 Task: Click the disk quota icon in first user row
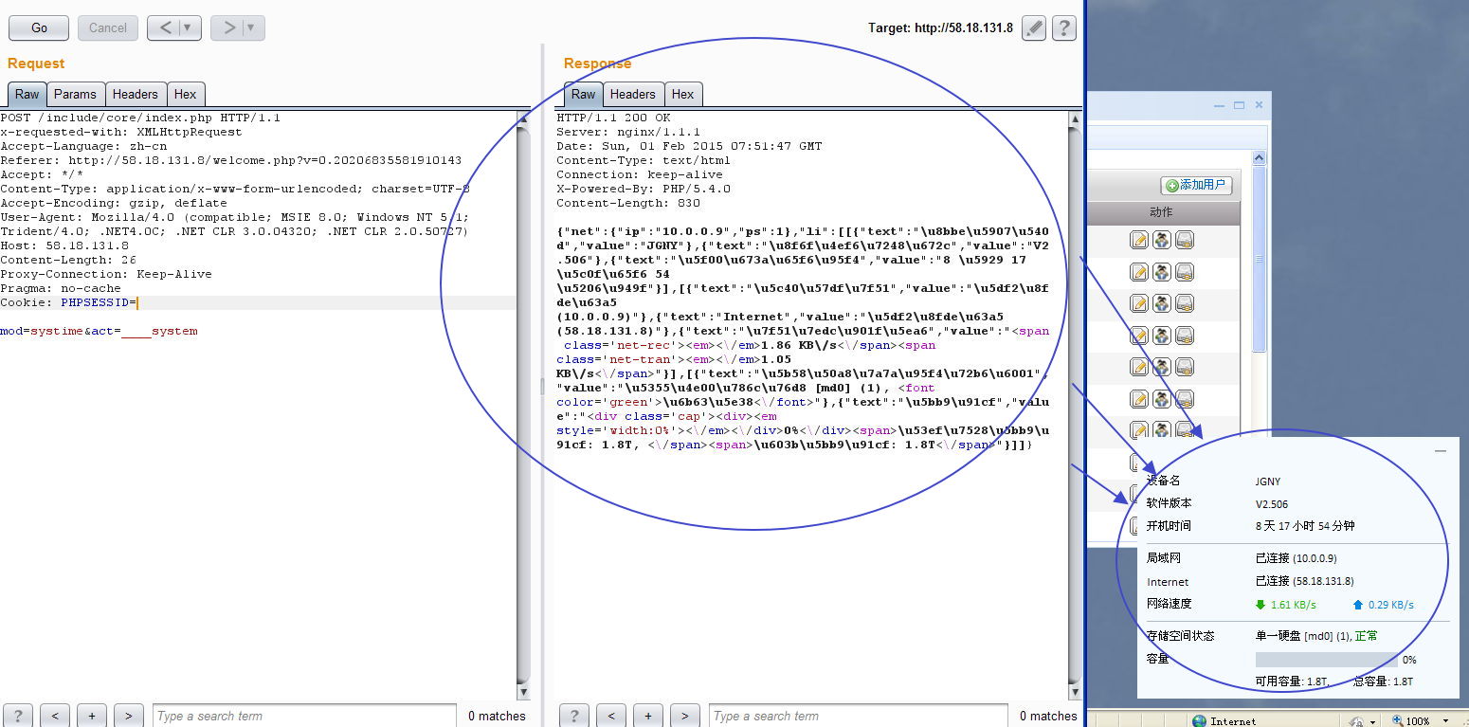pos(1185,241)
